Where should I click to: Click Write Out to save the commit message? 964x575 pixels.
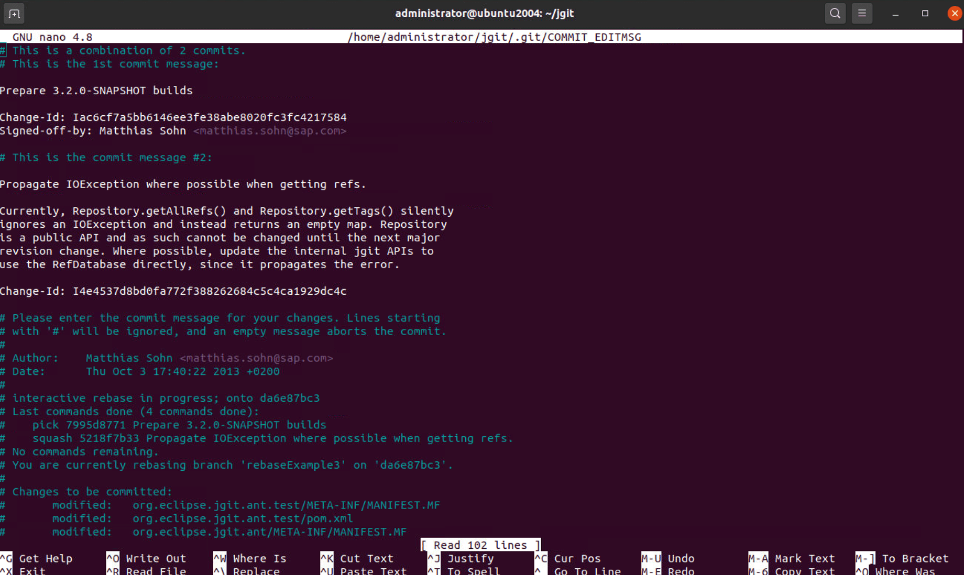(155, 558)
